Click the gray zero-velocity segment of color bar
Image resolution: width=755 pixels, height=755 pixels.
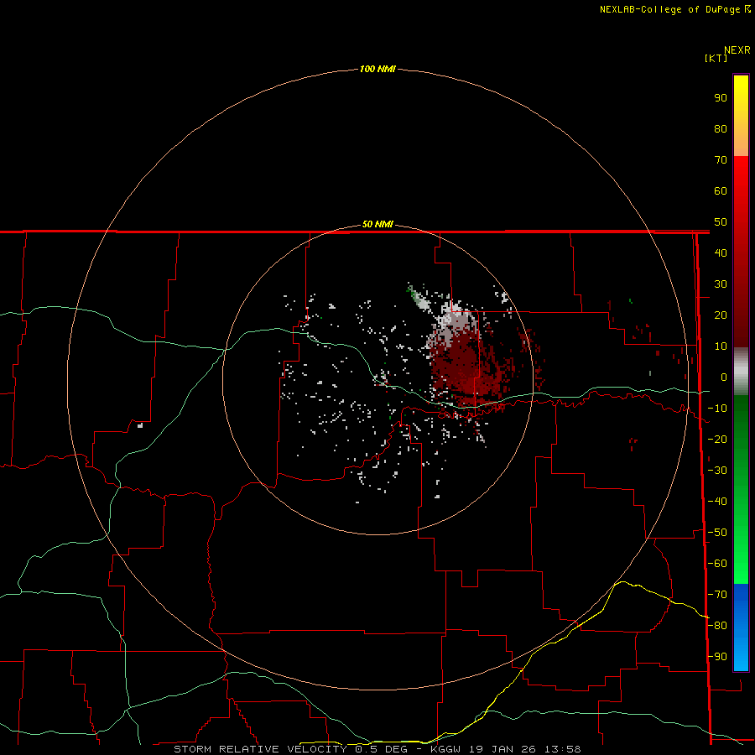click(x=741, y=372)
